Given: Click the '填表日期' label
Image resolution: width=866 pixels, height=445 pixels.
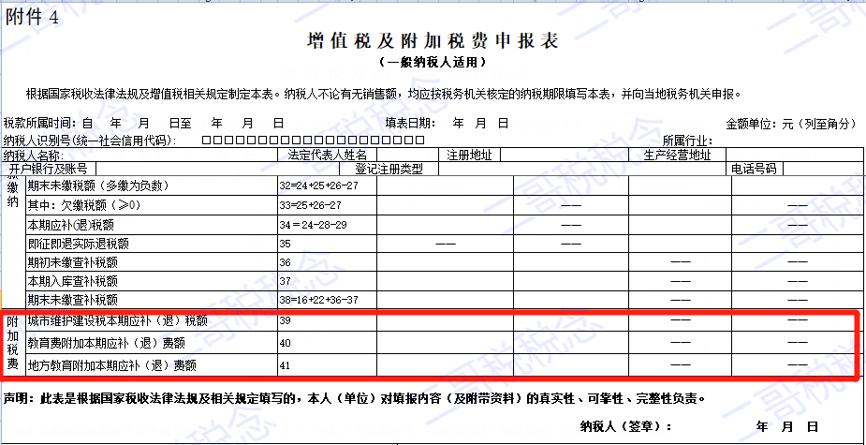Looking at the screenshot, I should point(410,123).
